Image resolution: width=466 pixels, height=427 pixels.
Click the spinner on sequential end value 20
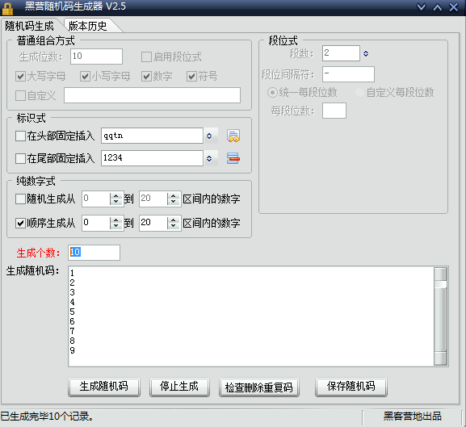point(174,223)
